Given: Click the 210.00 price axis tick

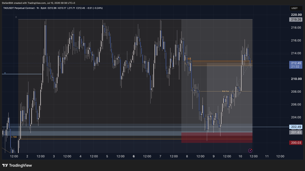Looking at the screenshot, I should (296, 79).
